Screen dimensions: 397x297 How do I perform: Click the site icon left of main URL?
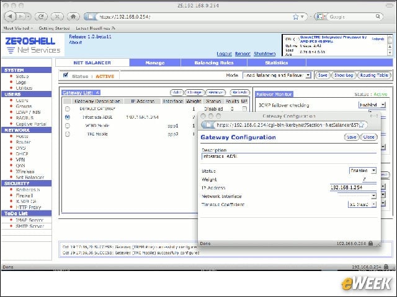coord(91,17)
